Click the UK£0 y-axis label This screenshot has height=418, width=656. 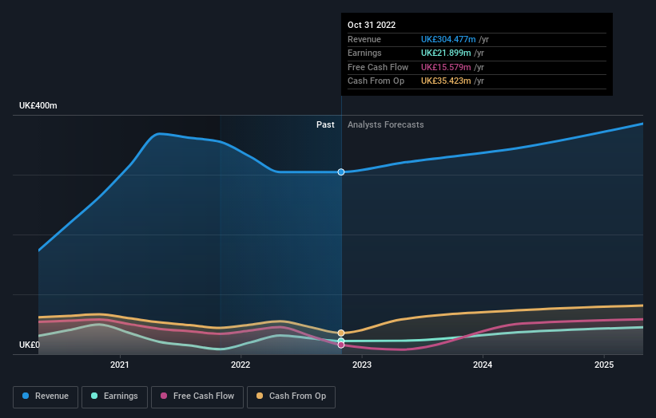click(30, 345)
